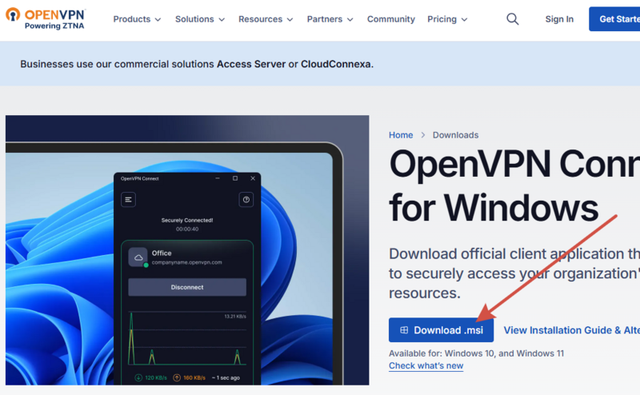Click '00:00:40' connection timer
This screenshot has width=640, height=395.
[x=187, y=229]
